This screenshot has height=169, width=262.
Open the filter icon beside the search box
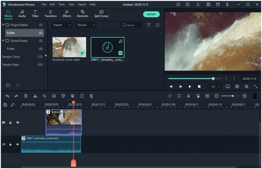tap(149, 25)
